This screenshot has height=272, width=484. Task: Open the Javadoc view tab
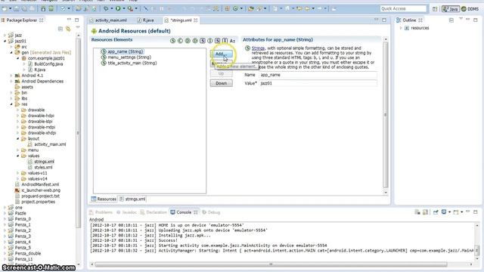(126, 212)
